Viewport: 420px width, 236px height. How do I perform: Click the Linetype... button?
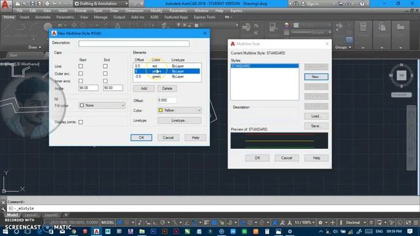pyautogui.click(x=179, y=121)
